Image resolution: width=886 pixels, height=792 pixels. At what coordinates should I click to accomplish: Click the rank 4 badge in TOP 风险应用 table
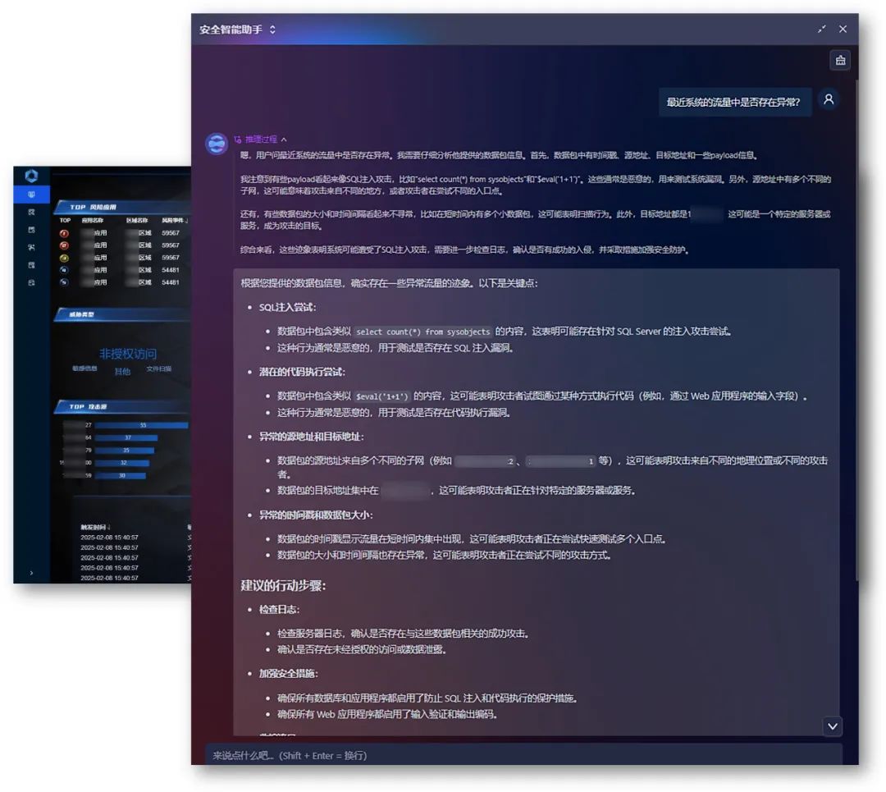[x=64, y=270]
